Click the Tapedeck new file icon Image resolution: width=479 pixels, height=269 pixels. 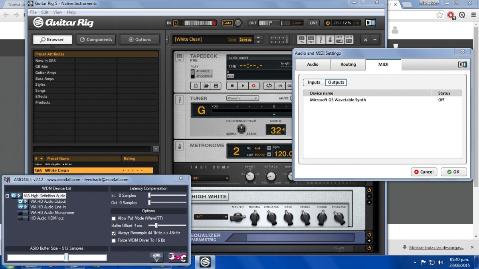pos(196,85)
